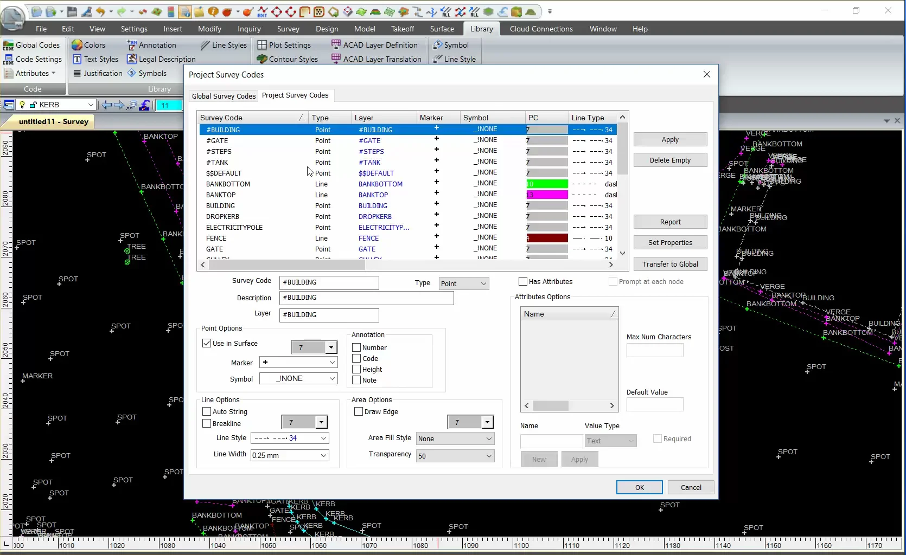The image size is (906, 555).
Task: Open Contour Styles
Action: [289, 59]
